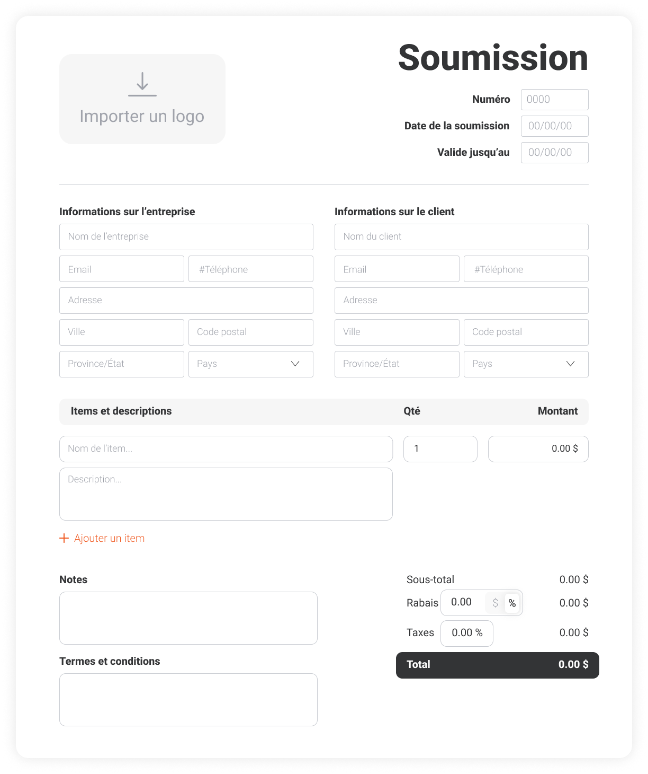Switch Rabais discount to percent mode
The image size is (648, 774).
click(512, 603)
